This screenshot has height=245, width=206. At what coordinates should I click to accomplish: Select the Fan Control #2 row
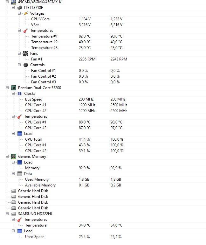pos(103,76)
